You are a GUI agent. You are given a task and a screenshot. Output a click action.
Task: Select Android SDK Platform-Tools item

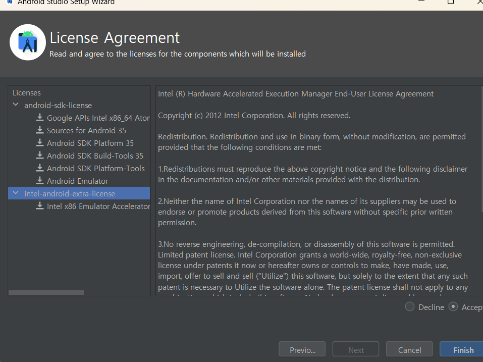coord(96,169)
